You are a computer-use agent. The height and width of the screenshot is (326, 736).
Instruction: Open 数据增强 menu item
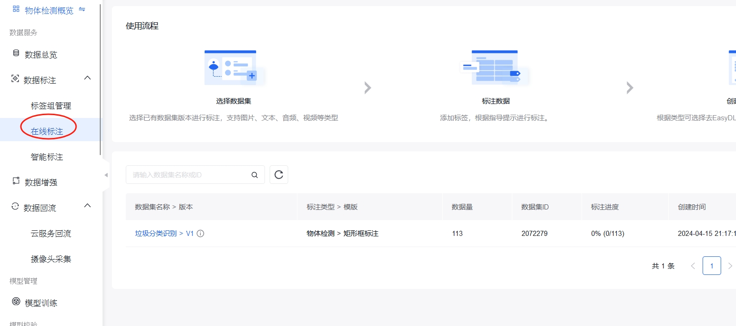click(41, 183)
